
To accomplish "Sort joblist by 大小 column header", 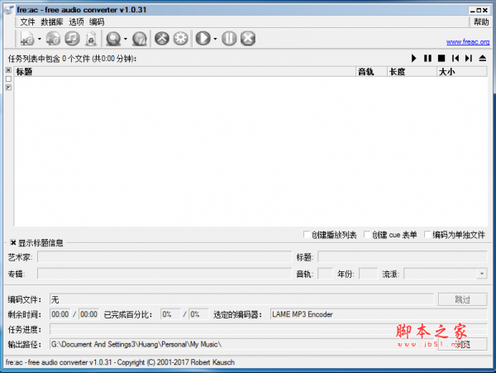I will 462,72.
